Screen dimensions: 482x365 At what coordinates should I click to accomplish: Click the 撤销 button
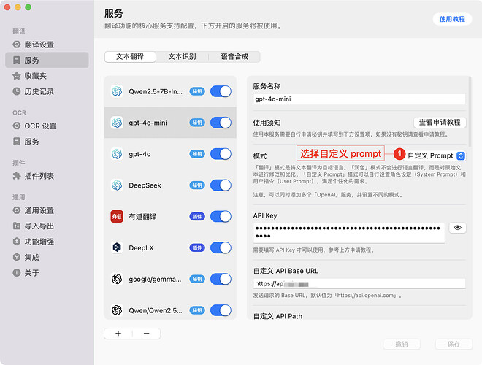(402, 344)
